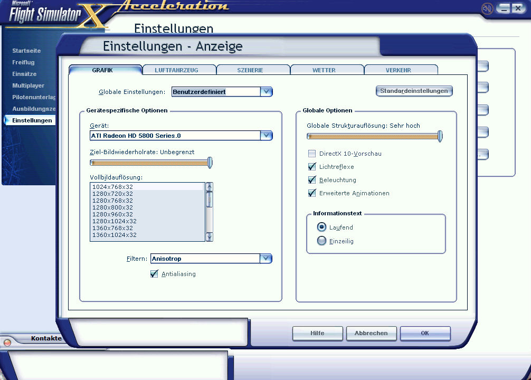The width and height of the screenshot is (531, 380).
Task: Select resolution 1280x1024x32
Action: tap(147, 221)
